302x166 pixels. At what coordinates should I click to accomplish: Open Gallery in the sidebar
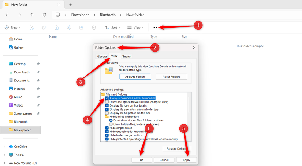[x=18, y=47]
